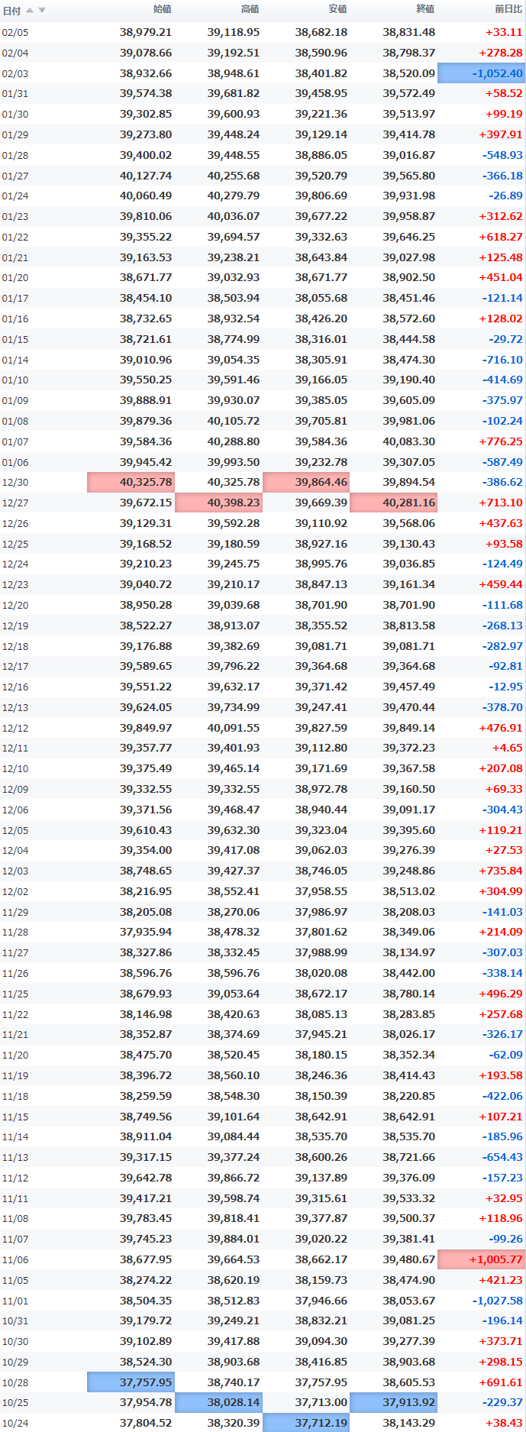Click the opening price 39,371.56
Screen dimensions: 526x1432
click(146, 810)
